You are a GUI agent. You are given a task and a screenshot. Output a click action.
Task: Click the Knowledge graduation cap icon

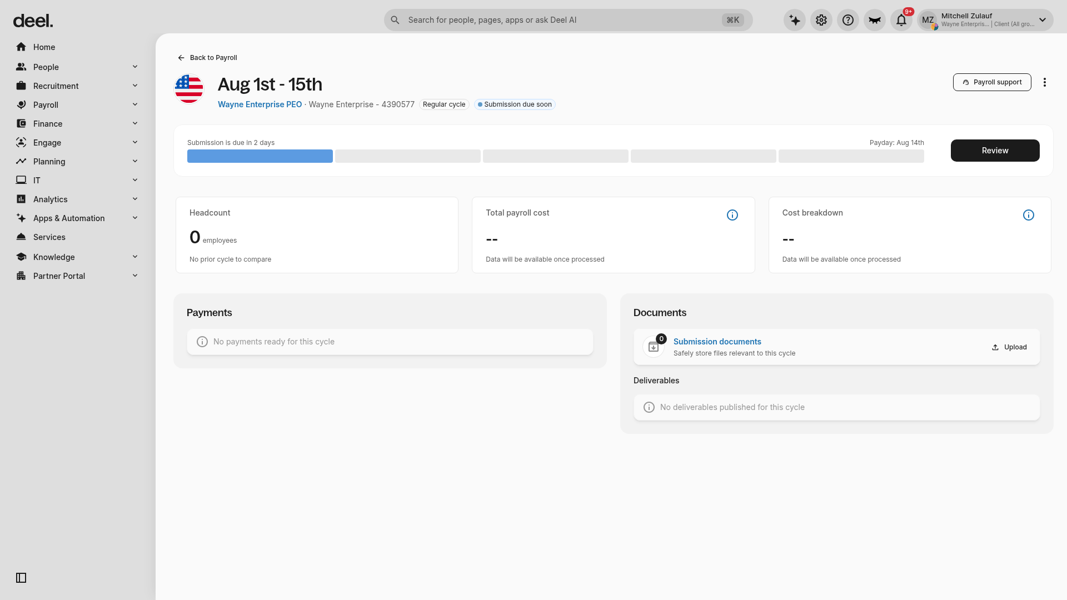point(21,257)
